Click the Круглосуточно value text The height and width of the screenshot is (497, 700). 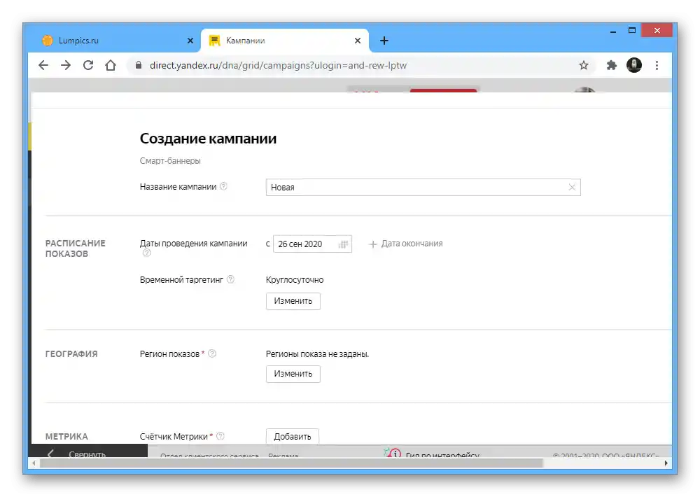pos(295,280)
